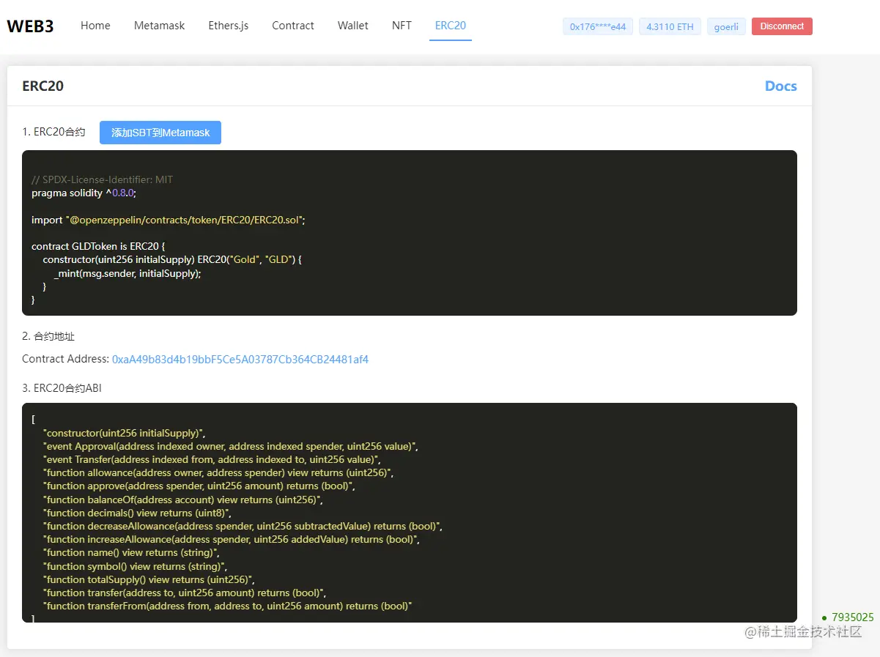Click the block number 7935025 indicator
This screenshot has width=880, height=657.
coord(848,617)
